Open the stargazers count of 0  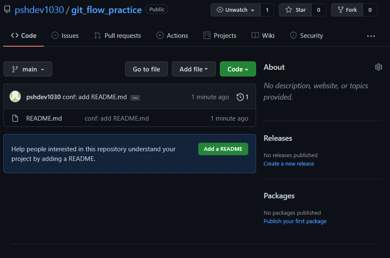coord(319,10)
